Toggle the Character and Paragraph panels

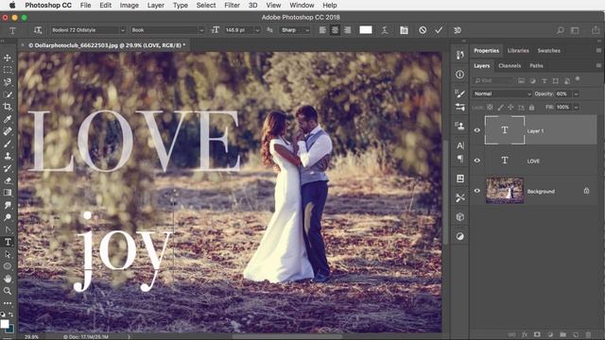click(404, 30)
